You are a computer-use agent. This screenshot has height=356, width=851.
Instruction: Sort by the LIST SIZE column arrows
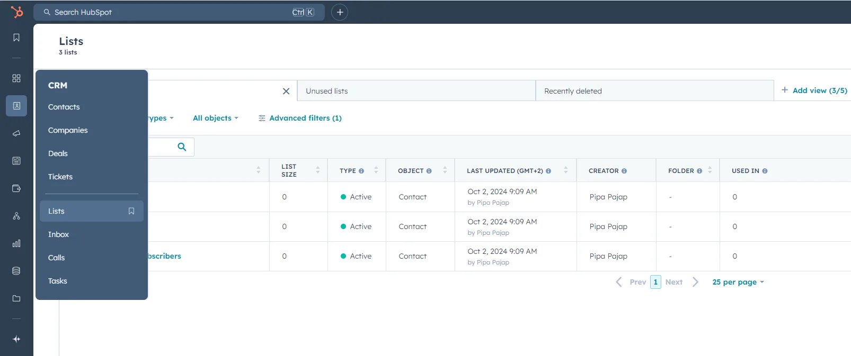pos(318,170)
